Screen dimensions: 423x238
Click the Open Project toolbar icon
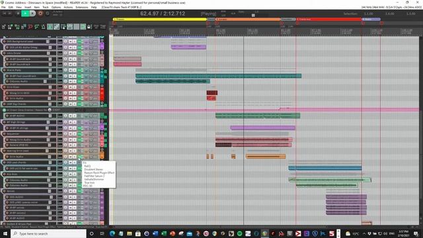click(10, 26)
